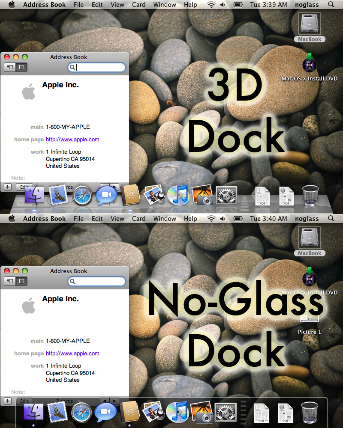Open Card menu in 3:39 AM menu bar
The width and height of the screenshot is (343, 428).
click(138, 5)
